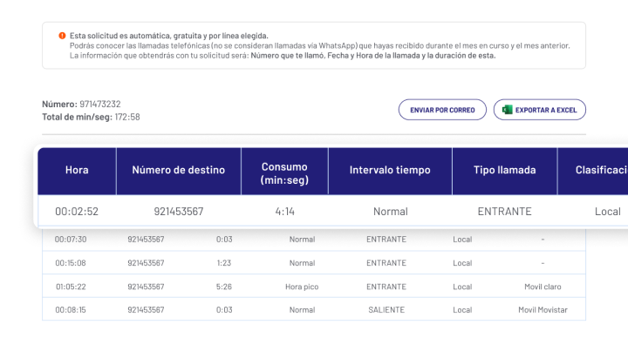Click the orange alert icon in the notice
Image resolution: width=628 pixels, height=338 pixels.
[62, 36]
